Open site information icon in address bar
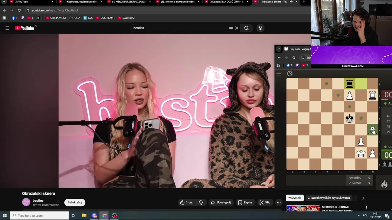 click(28, 10)
